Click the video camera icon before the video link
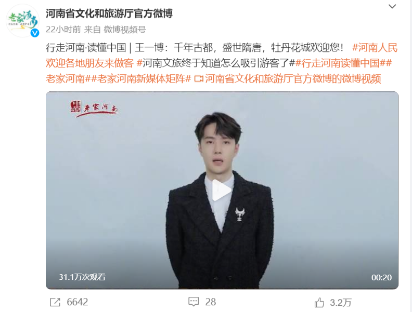 tap(199, 79)
